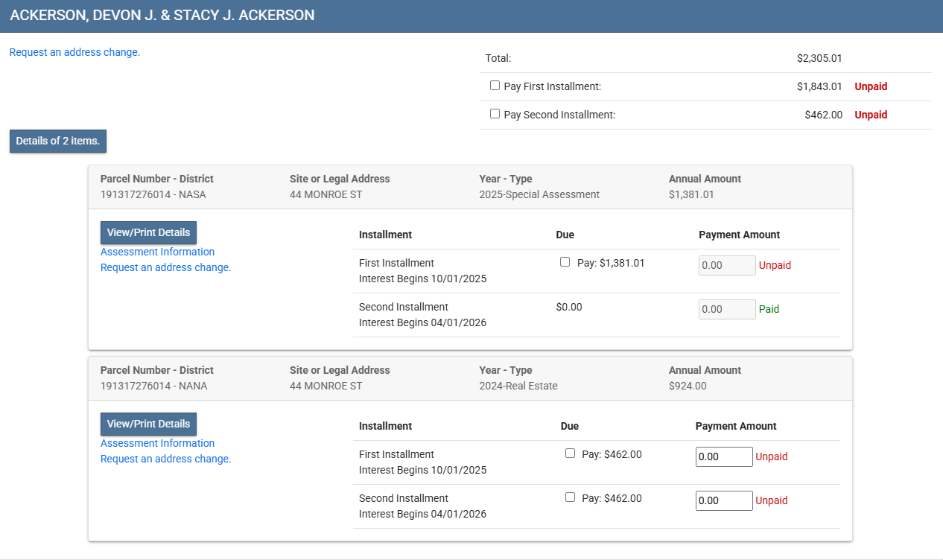This screenshot has width=943, height=560.
Task: Check the Pay Second Installment box in totals
Action: pyautogui.click(x=495, y=114)
